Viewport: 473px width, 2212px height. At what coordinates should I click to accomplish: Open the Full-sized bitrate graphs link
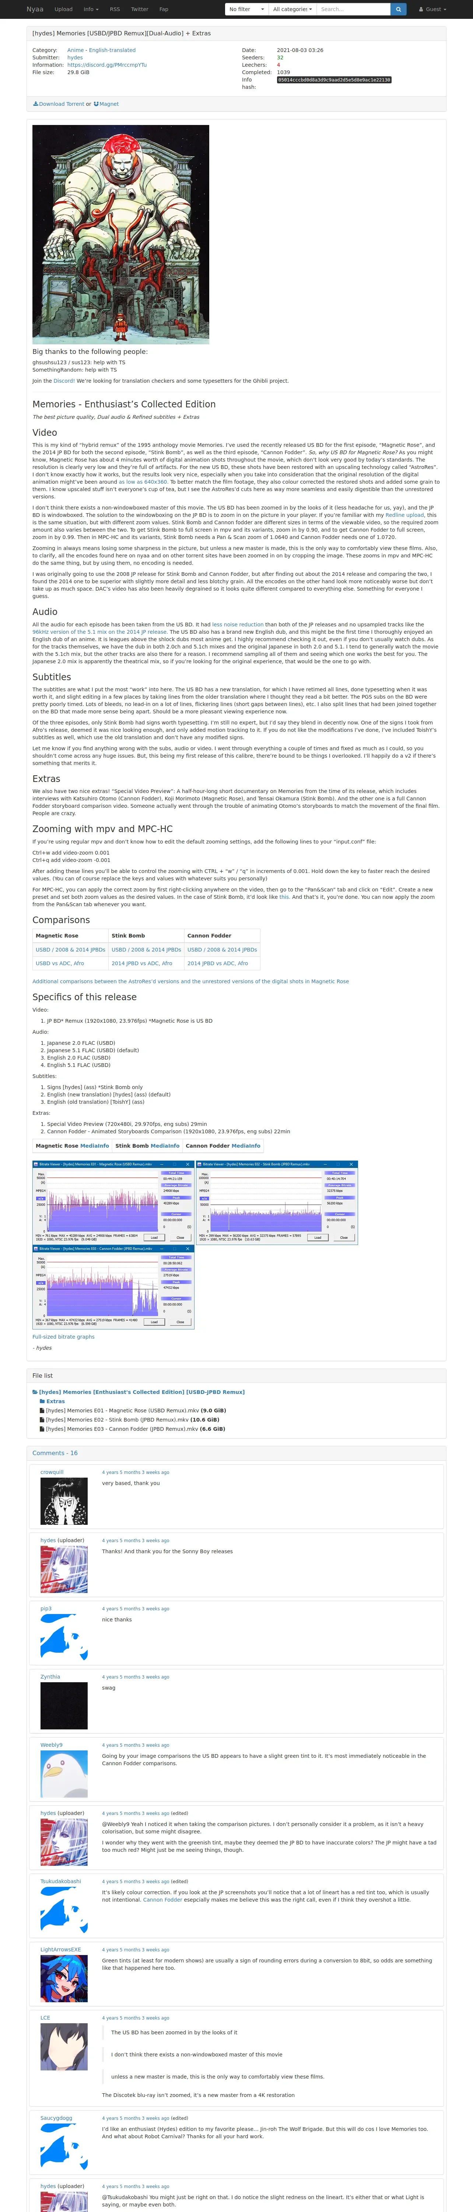coord(63,1337)
